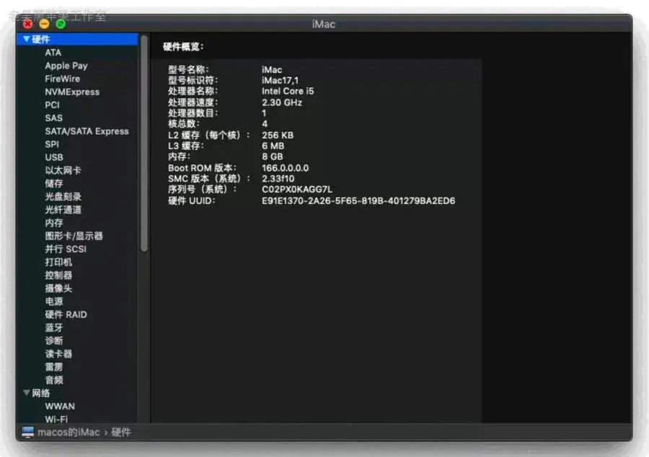The image size is (649, 457).
Task: Click the sidebar vertical scrollbar
Action: [x=144, y=143]
